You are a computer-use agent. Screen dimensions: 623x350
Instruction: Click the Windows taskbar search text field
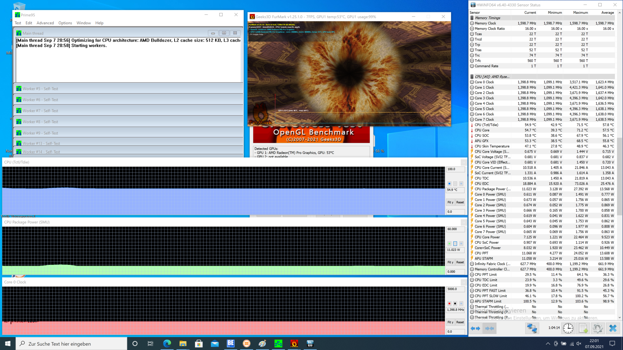click(71, 344)
